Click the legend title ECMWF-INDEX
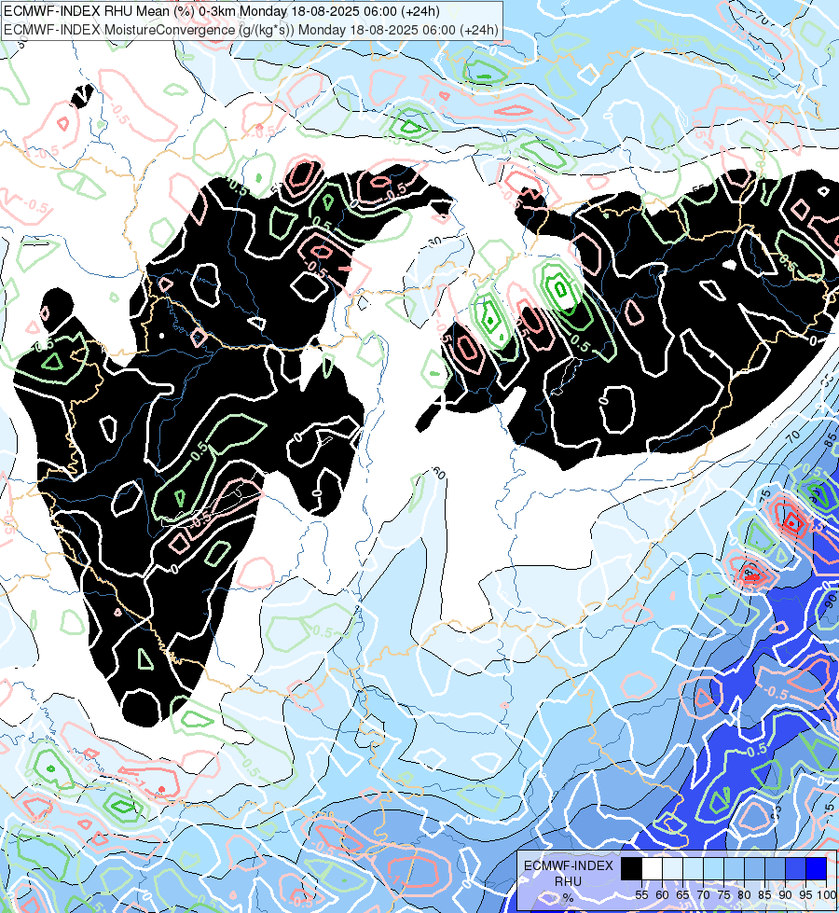 [569, 865]
